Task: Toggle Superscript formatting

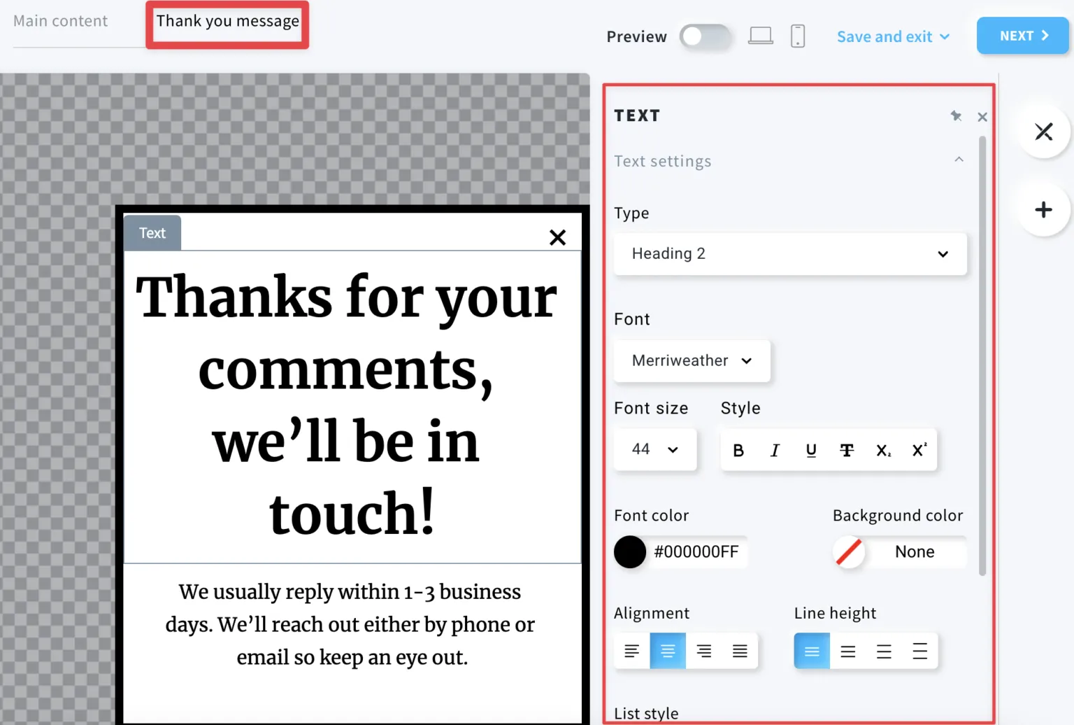Action: pos(919,450)
